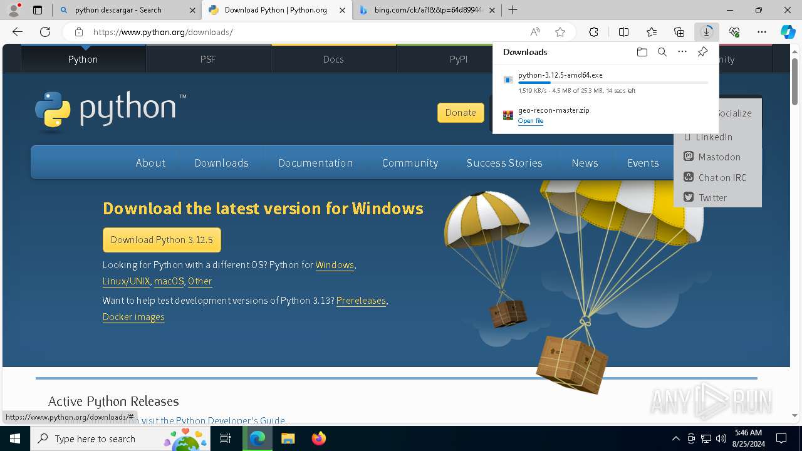Viewport: 802px width, 451px height.
Task: Click Download Python 3.12.5 button
Action: (162, 240)
